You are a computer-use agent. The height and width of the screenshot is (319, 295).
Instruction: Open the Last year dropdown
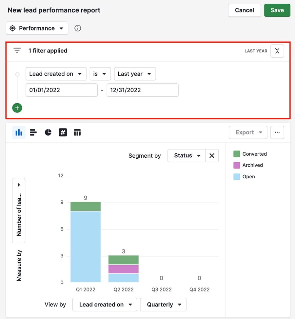click(x=135, y=74)
